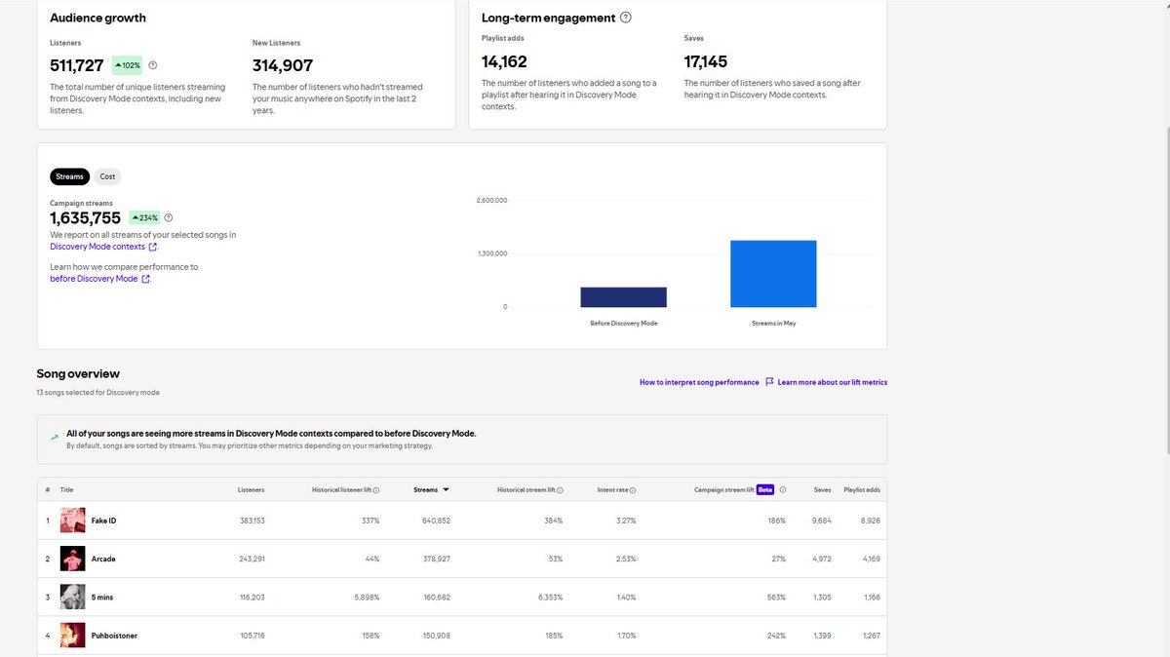
Task: Open before Discovery Mode link
Action: point(94,279)
